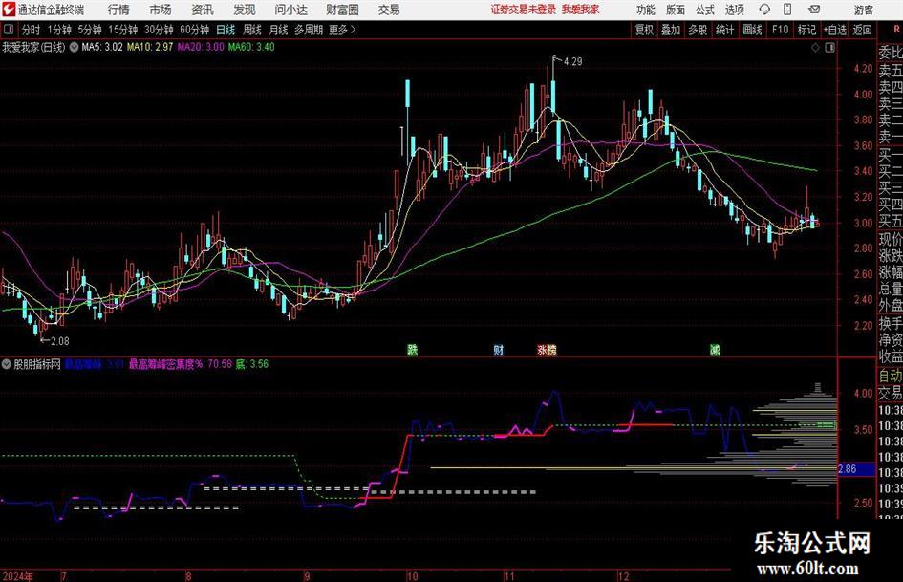Click the 游客 guest account label

pos(864,10)
